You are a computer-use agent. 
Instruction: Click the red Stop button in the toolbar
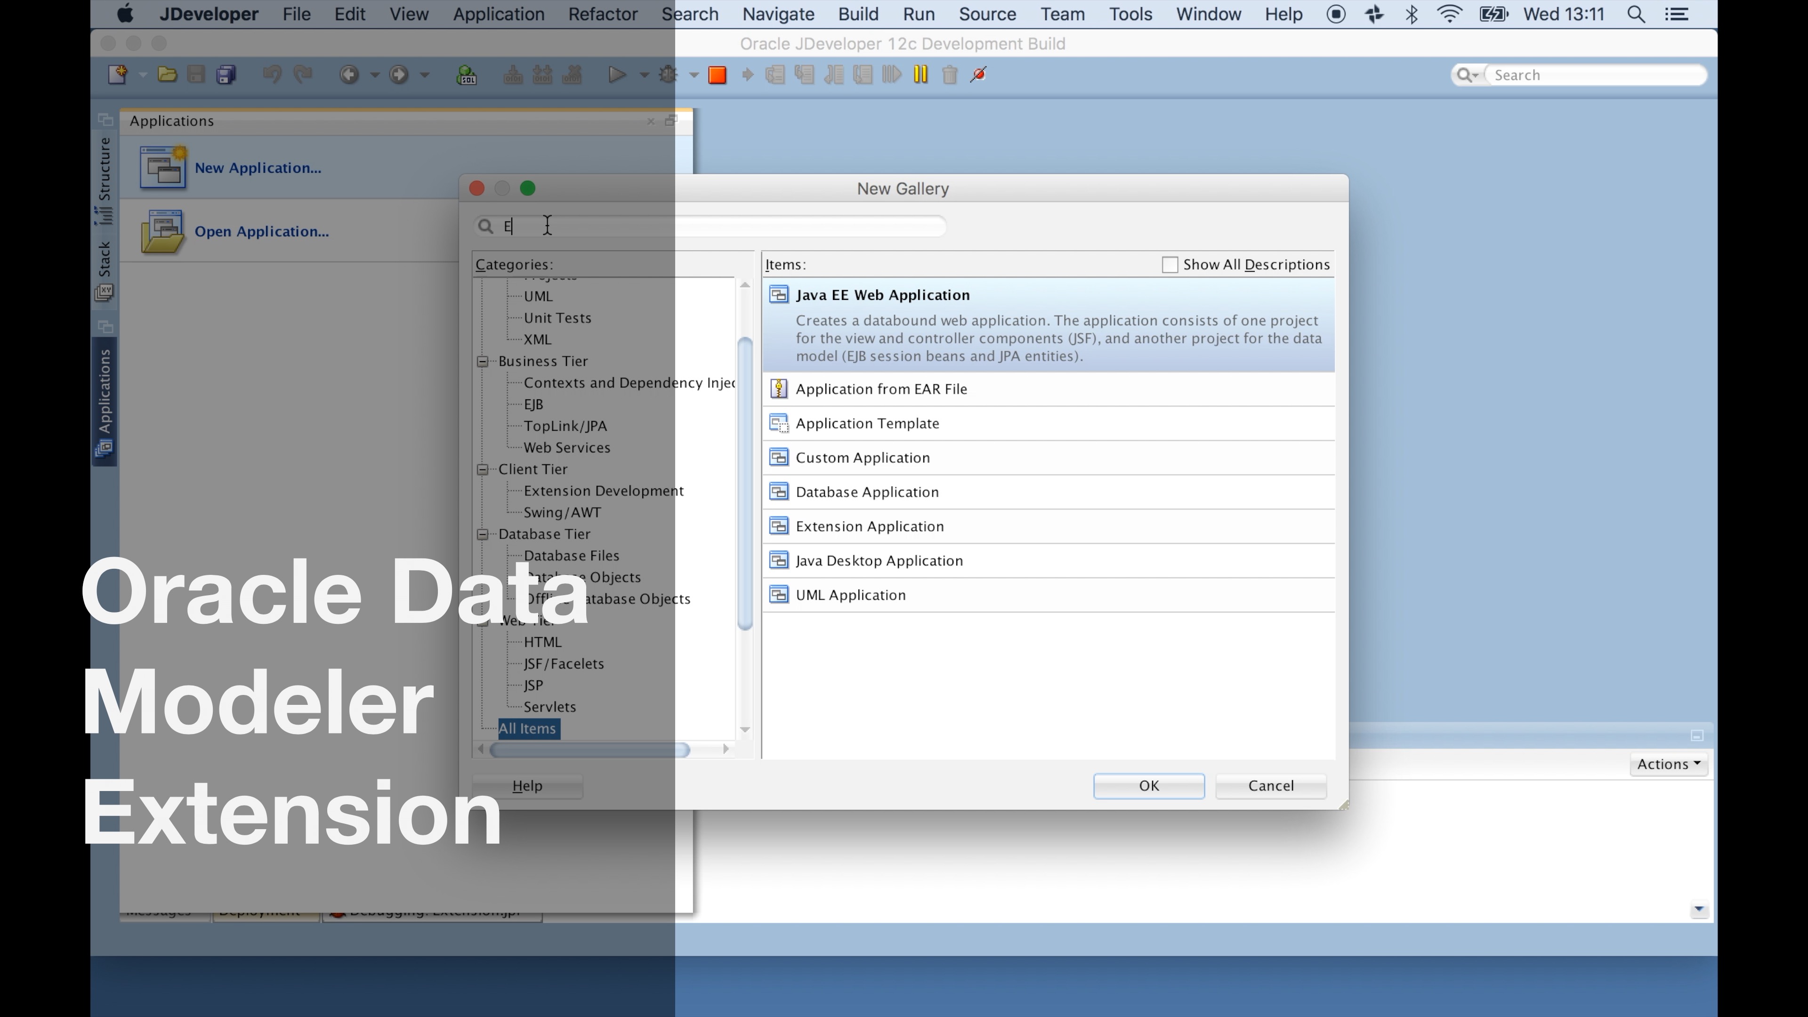[x=717, y=74]
